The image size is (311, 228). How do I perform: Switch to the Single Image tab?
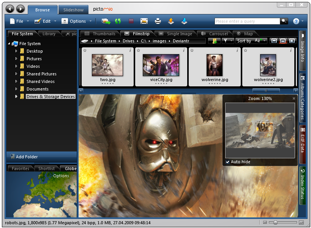click(175, 34)
